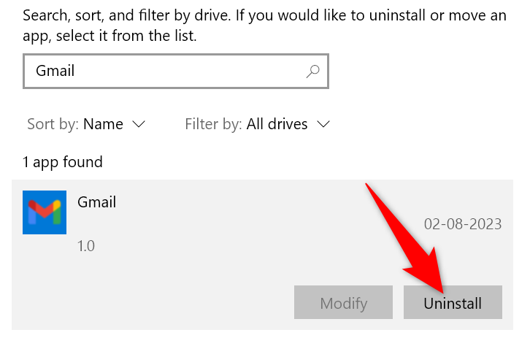Click the word 'Name' in sort control
This screenshot has width=530, height=338.
tap(103, 124)
